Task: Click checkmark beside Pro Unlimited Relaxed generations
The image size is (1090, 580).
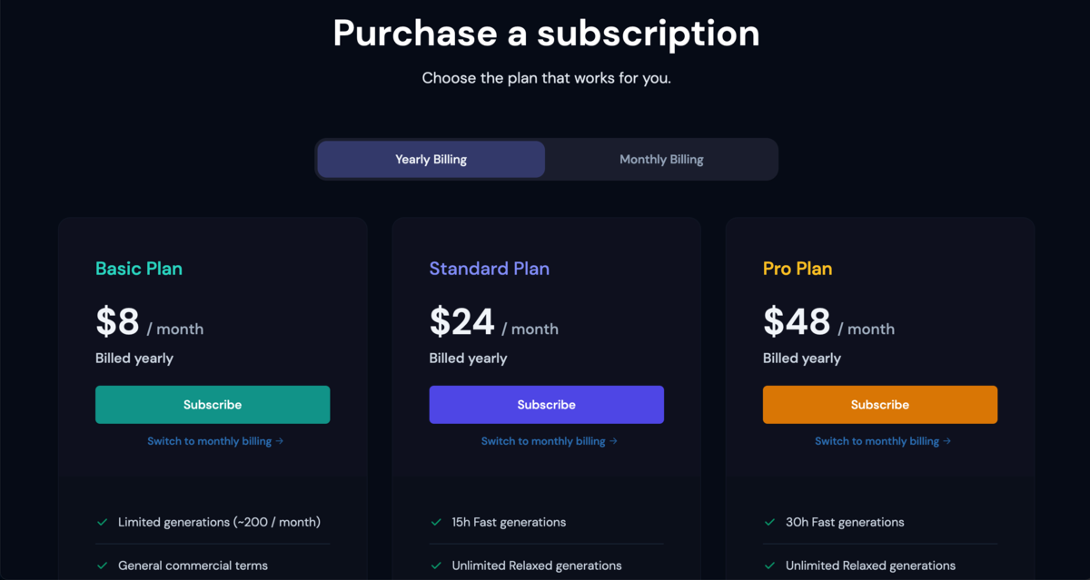Action: tap(770, 565)
